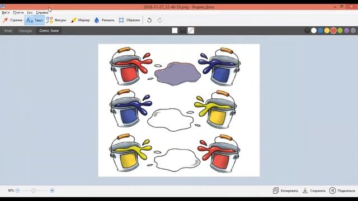The image size is (358, 201).
Task: Pick the red color swatch
Action: [x=333, y=31]
